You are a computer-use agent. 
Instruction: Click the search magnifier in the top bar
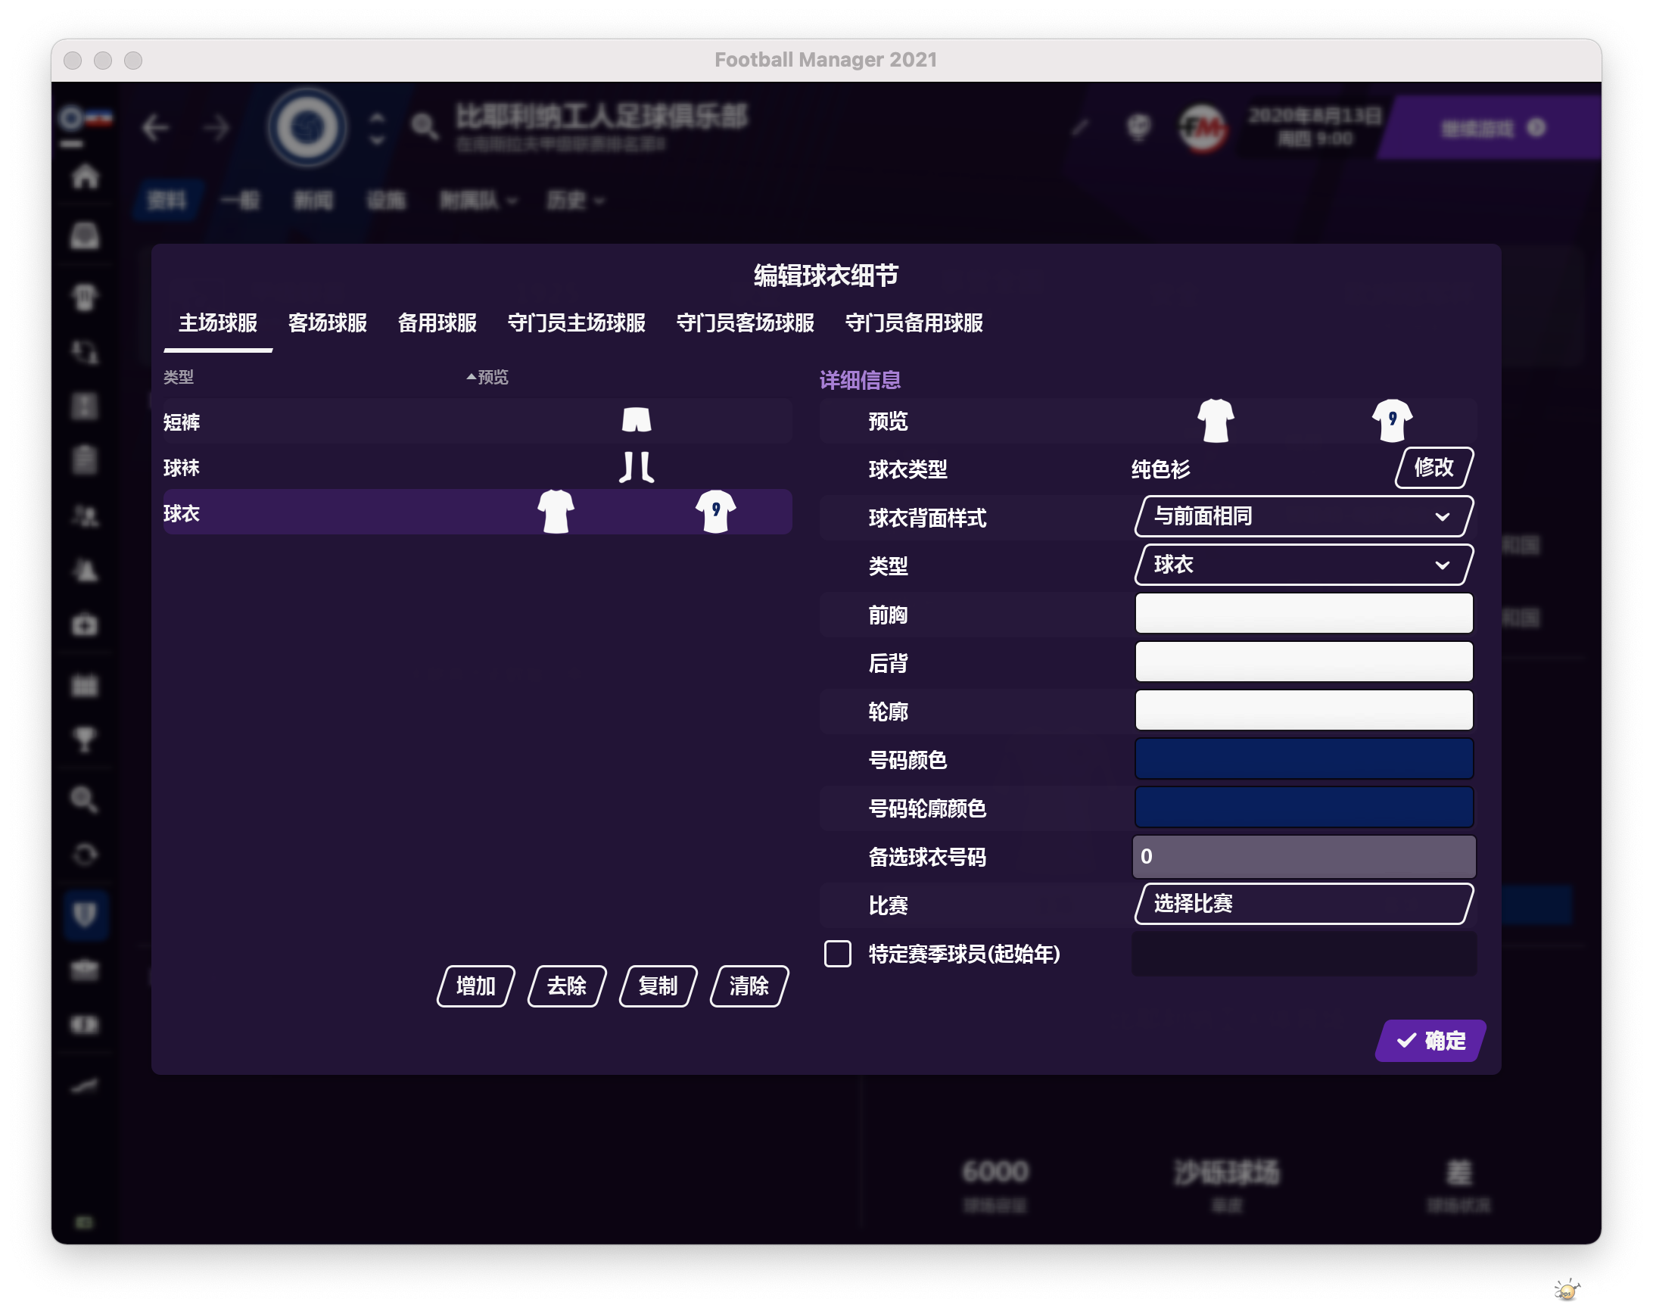(424, 127)
